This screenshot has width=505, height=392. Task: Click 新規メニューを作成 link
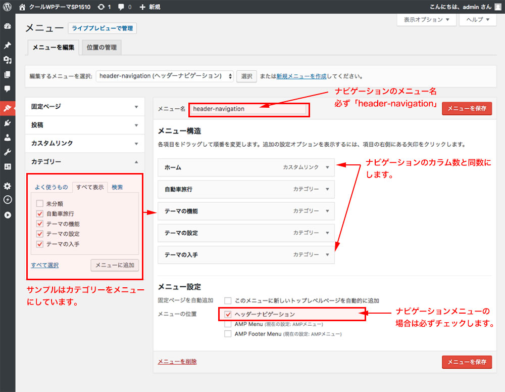pos(301,76)
